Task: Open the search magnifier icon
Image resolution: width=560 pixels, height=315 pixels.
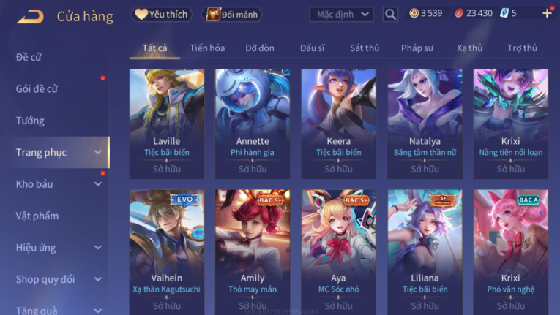Action: pyautogui.click(x=390, y=15)
